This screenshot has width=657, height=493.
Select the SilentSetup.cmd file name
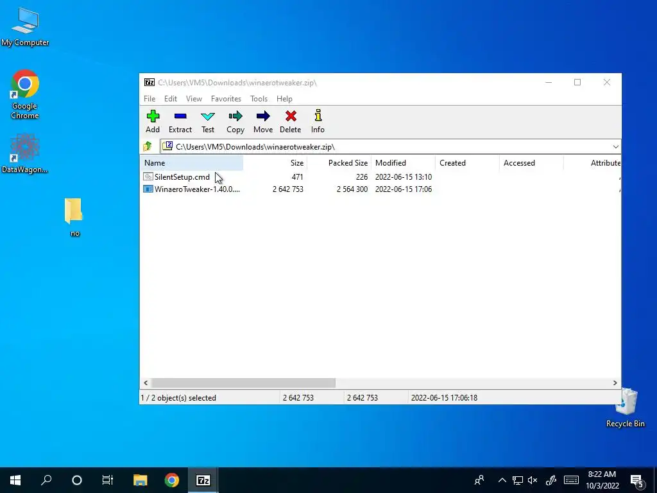pyautogui.click(x=182, y=177)
